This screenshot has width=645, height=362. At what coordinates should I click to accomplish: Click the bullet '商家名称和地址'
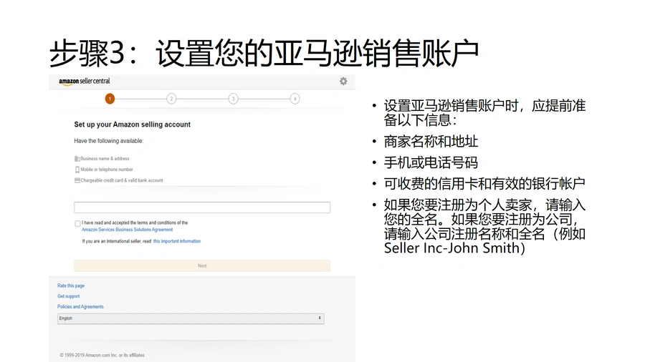click(x=431, y=142)
